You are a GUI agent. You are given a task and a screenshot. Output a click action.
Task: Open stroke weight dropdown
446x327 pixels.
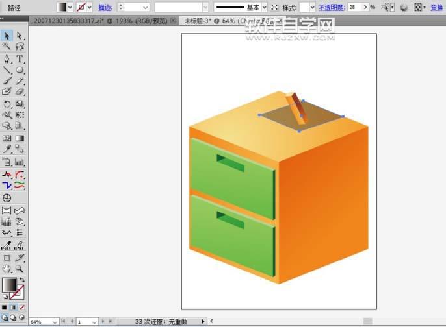(x=146, y=7)
